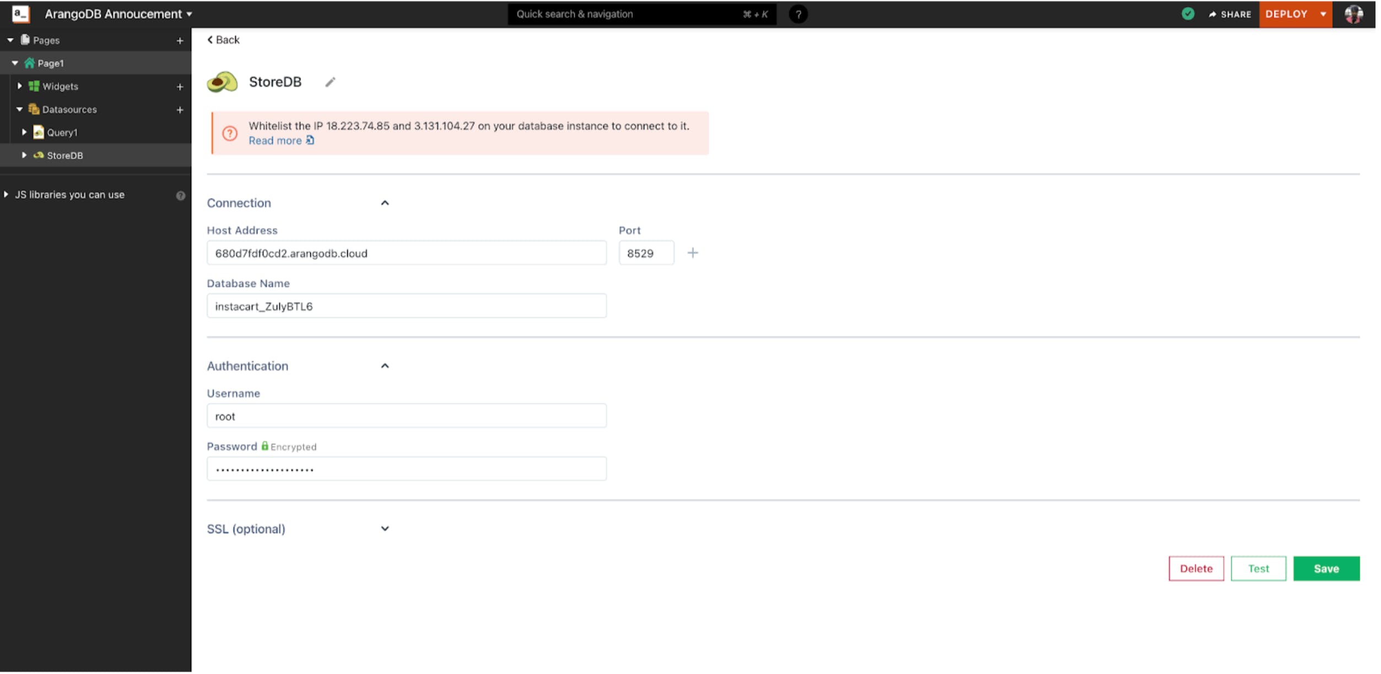This screenshot has width=1381, height=674.
Task: Click the pencil icon to rename StoreDB
Action: click(x=330, y=82)
